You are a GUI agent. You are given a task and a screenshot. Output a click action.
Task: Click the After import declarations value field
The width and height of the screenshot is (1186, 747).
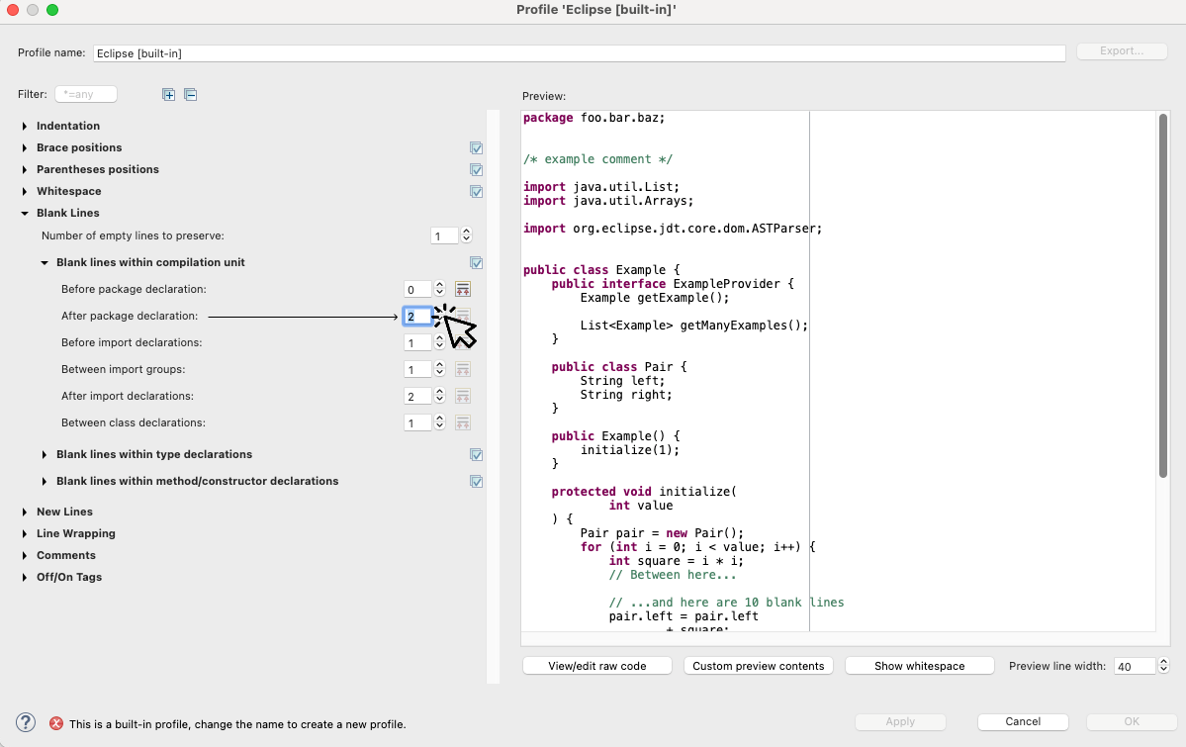tap(417, 396)
